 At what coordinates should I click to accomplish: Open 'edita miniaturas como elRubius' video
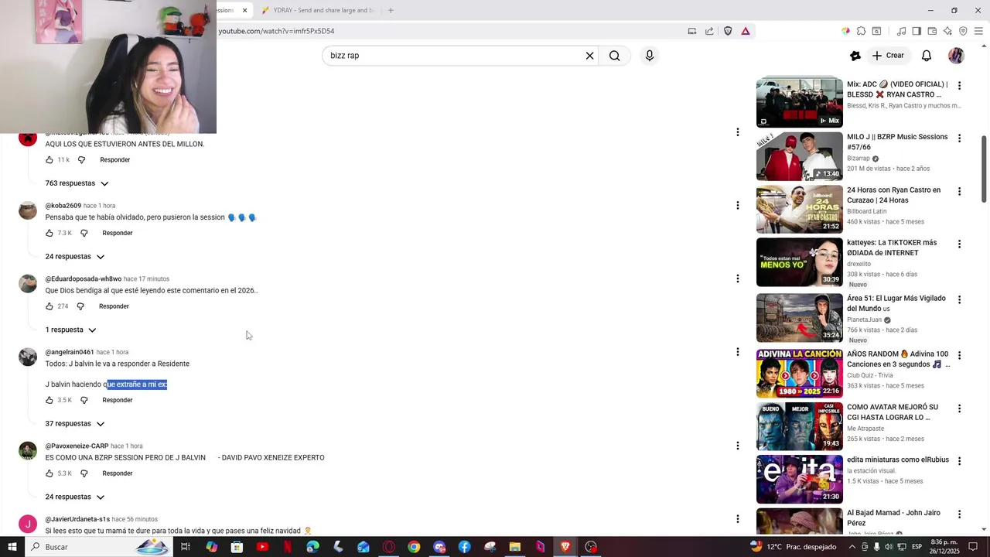[898, 460]
